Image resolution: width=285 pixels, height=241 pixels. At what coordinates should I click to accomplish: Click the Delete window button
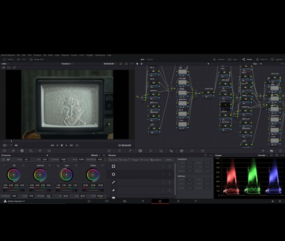169,160
